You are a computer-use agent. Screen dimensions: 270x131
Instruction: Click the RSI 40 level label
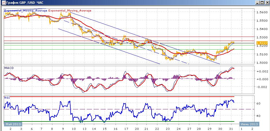point(259,116)
